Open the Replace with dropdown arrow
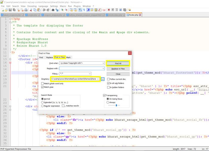The image size is (209, 151). coord(103,68)
